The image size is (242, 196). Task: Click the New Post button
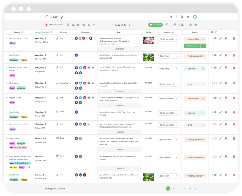click(155, 25)
